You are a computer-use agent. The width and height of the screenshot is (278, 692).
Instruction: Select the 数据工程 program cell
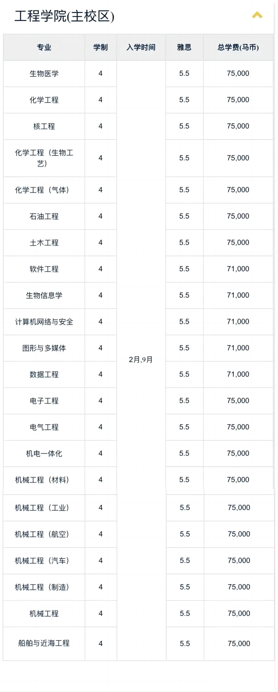(44, 374)
